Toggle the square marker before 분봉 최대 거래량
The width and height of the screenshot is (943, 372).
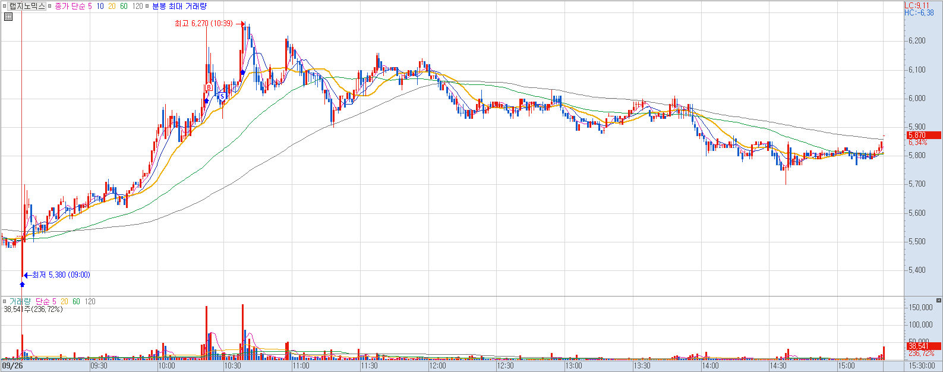(x=147, y=6)
